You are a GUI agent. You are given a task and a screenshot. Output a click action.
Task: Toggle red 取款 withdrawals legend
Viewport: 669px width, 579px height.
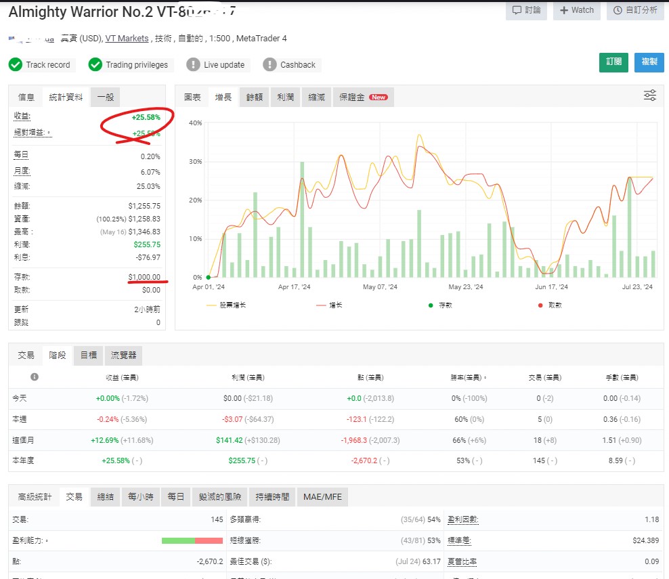(x=550, y=305)
